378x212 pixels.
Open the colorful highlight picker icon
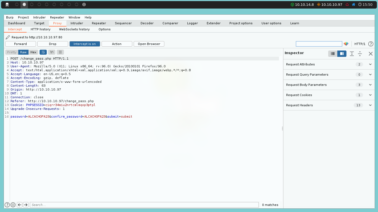[x=346, y=44]
